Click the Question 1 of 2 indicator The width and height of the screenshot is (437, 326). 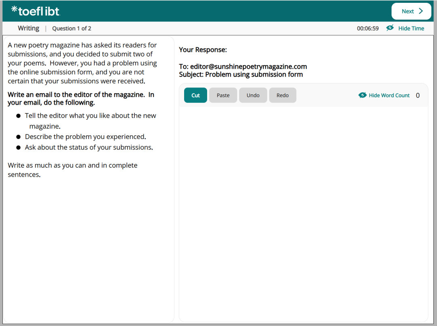click(x=72, y=28)
